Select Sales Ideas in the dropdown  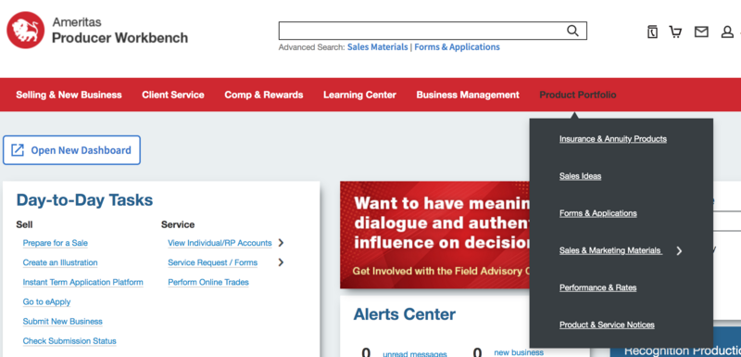coord(581,176)
